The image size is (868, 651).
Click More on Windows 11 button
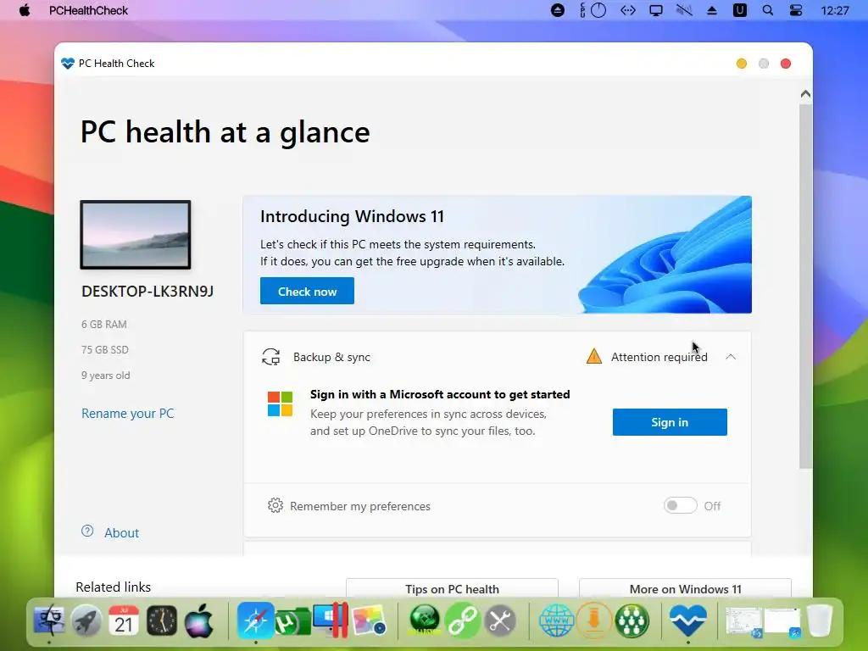point(685,588)
